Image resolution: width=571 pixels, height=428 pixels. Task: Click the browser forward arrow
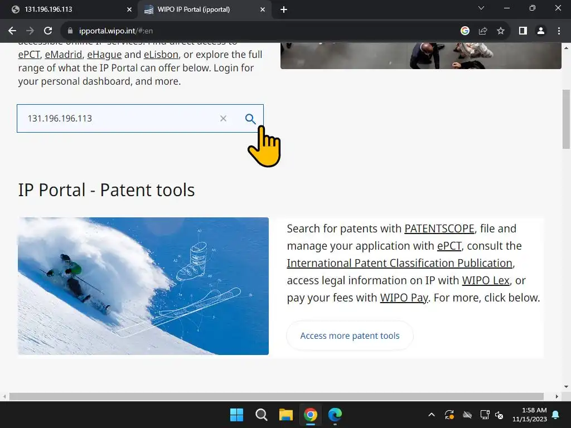(x=30, y=31)
